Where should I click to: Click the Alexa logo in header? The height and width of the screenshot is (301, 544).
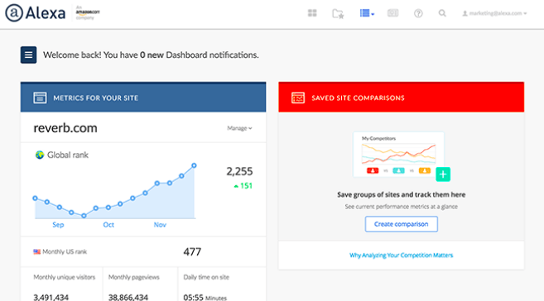coord(35,13)
